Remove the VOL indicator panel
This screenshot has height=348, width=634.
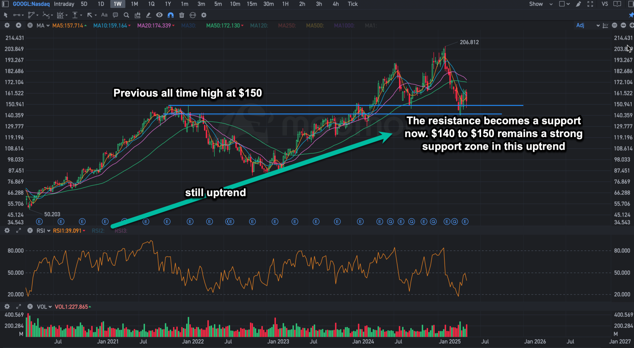(x=30, y=307)
